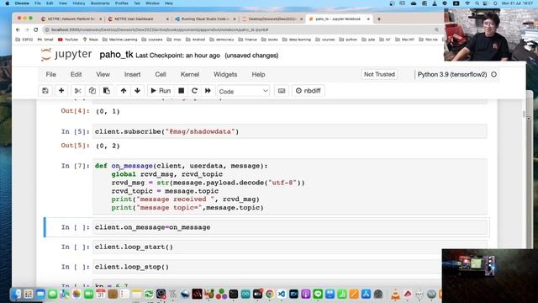Viewport: 538px width, 303px height.
Task: Open the Android bookmarks folder
Action: coord(196,40)
